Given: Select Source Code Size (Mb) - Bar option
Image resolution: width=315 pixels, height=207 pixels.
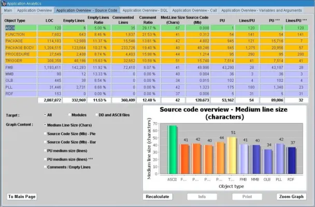Looking at the screenshot, I should pyautogui.click(x=46, y=142).
